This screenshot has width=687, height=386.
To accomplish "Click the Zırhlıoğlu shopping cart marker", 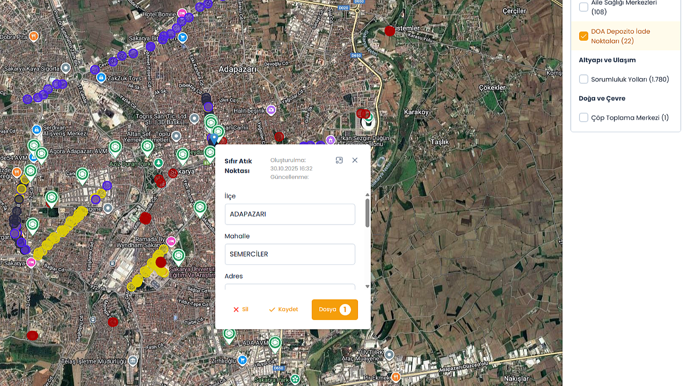I will 242,360.
